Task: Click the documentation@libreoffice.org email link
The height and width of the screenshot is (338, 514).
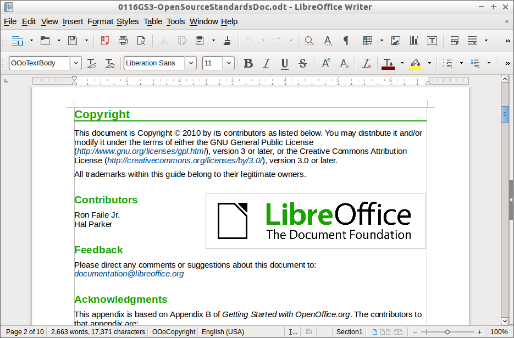Action: pos(129,274)
